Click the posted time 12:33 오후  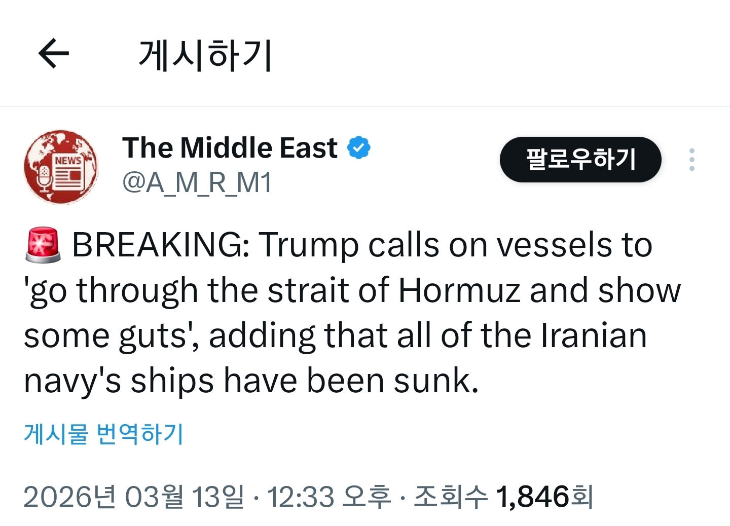[x=327, y=496]
